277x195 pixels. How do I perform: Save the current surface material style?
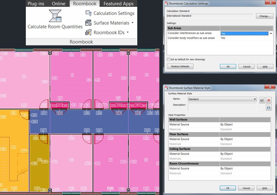click(x=262, y=100)
